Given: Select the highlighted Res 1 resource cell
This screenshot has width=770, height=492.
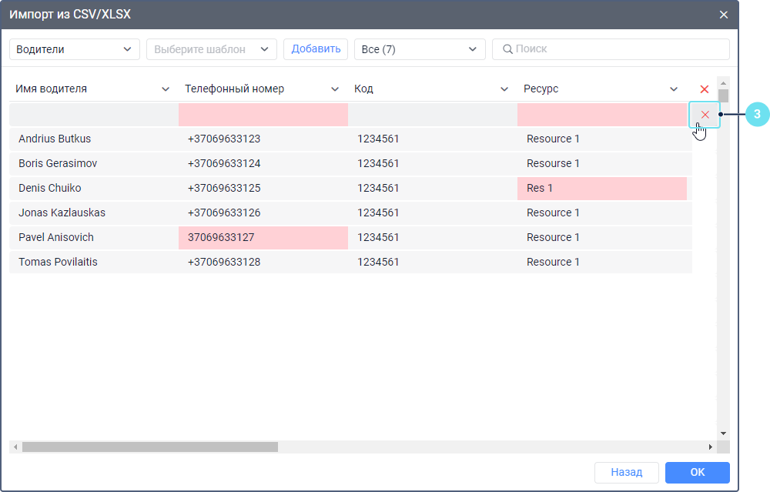Looking at the screenshot, I should click(x=601, y=188).
